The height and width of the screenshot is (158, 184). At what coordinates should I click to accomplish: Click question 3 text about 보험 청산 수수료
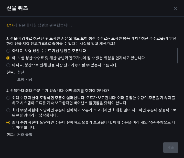pos(91,41)
